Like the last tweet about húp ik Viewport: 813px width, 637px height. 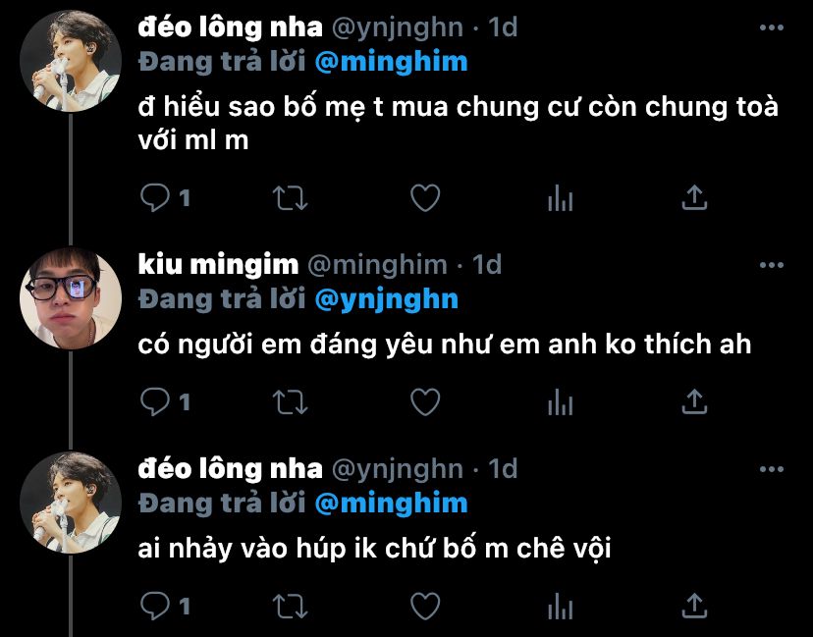(425, 606)
